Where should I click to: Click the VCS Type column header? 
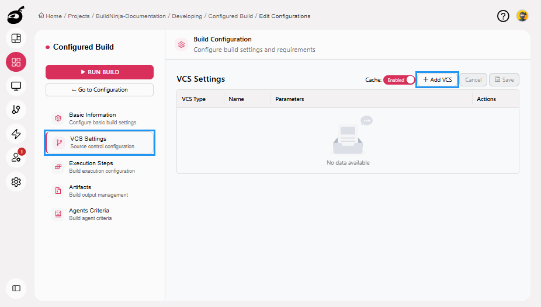coord(193,99)
